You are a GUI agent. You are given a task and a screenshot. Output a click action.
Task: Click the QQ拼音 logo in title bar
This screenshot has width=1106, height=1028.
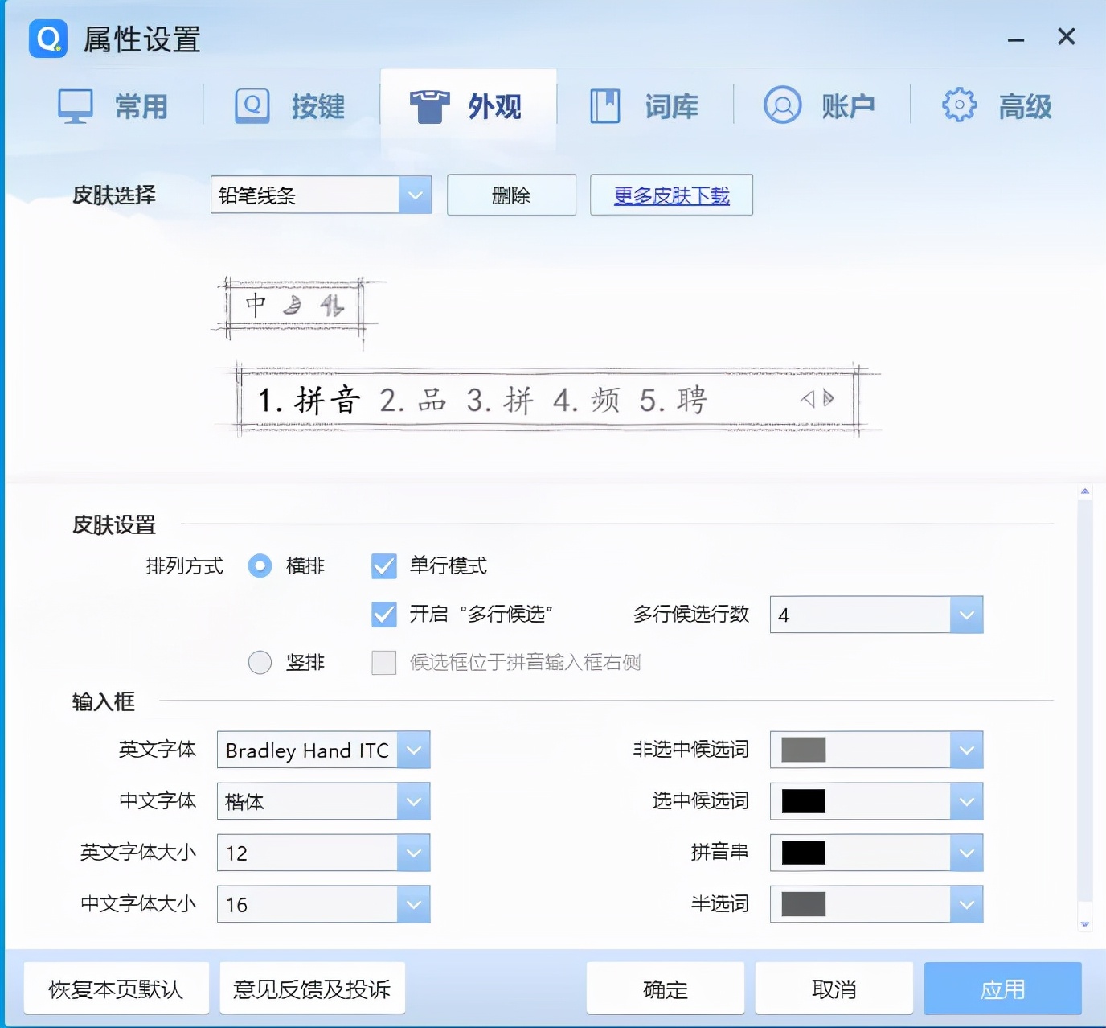(46, 39)
